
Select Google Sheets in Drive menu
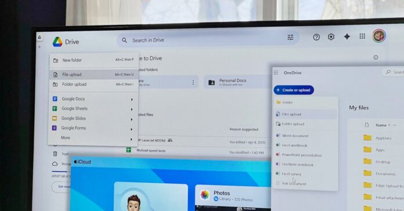coord(93,109)
